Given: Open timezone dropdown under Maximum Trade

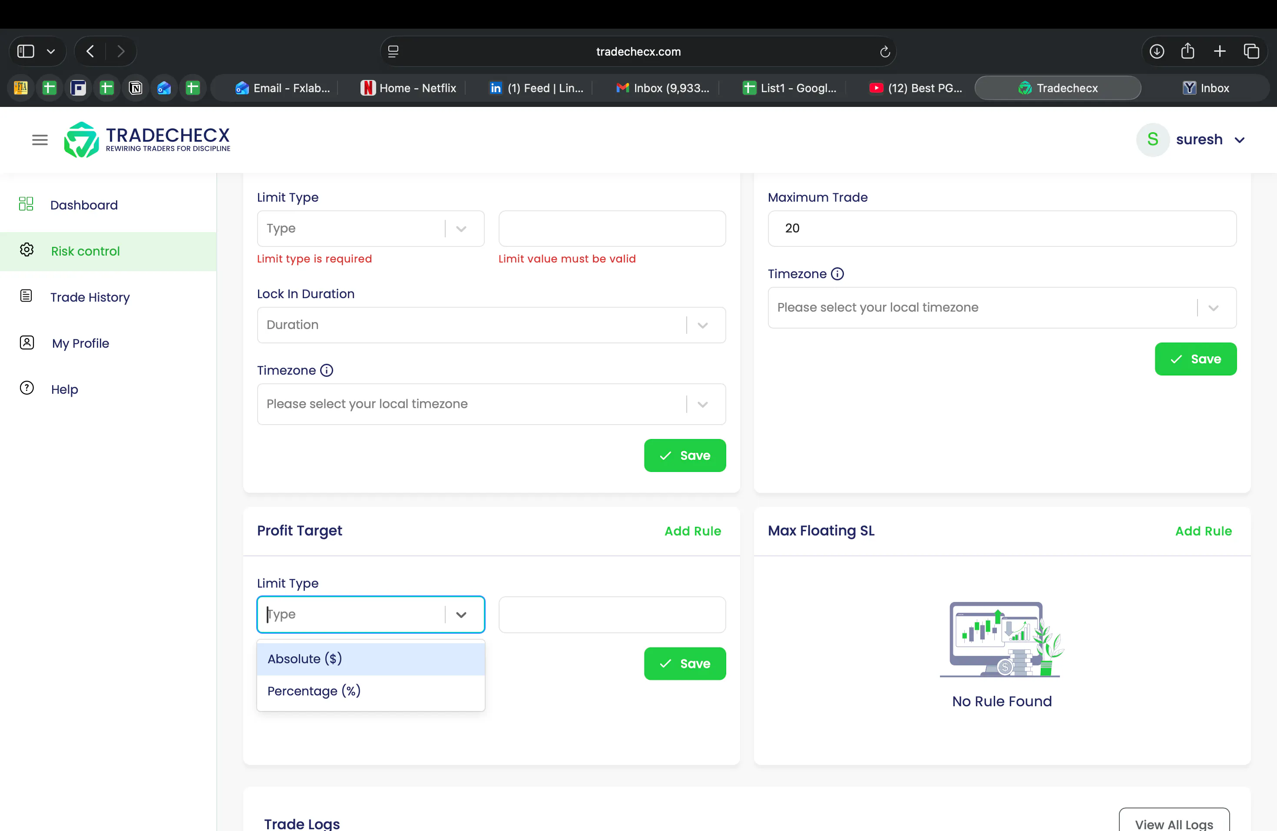Looking at the screenshot, I should pos(1002,308).
